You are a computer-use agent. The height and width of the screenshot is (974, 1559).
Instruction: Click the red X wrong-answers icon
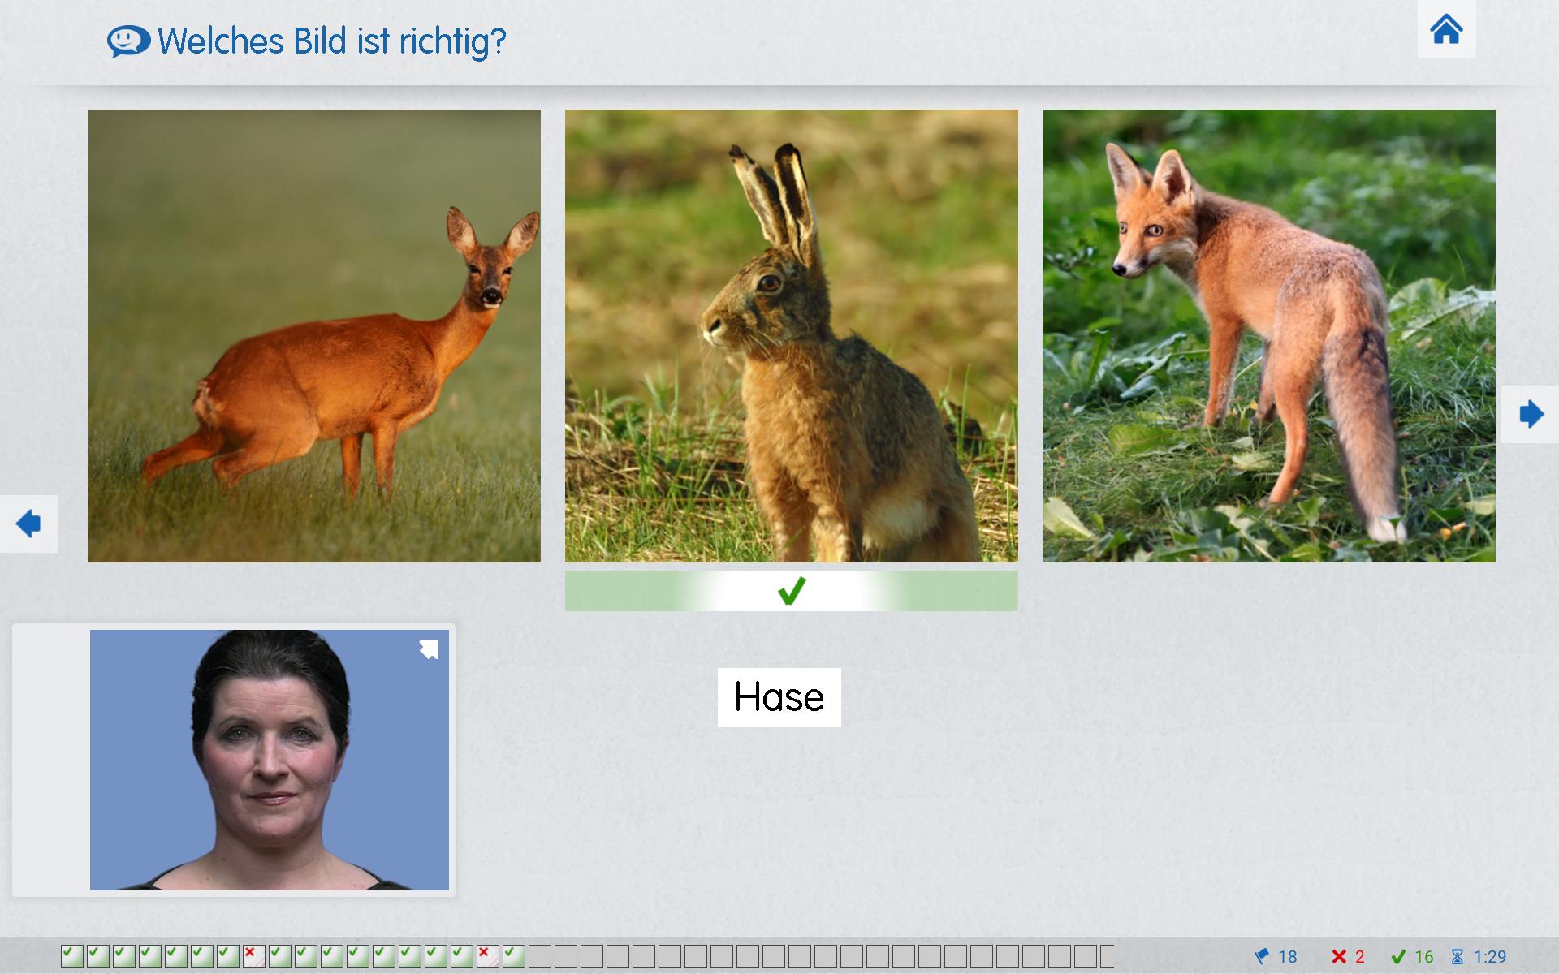[x=1339, y=957]
